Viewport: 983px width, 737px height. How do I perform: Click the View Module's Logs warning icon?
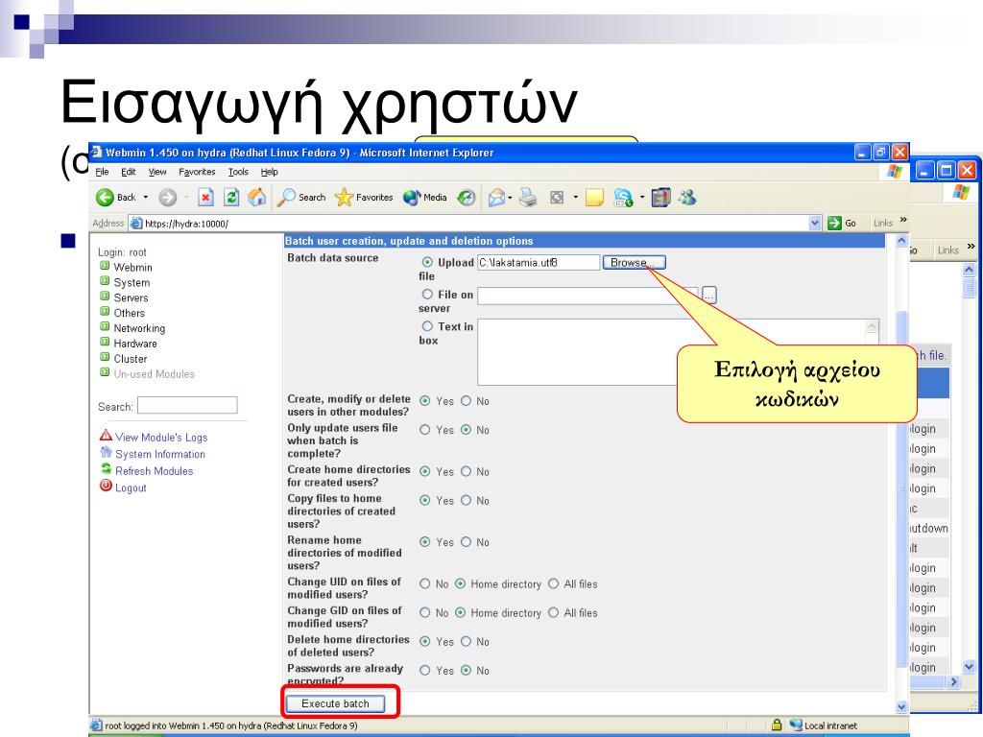pyautogui.click(x=106, y=435)
